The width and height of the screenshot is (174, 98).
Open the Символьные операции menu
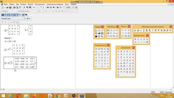(x=55, y=4)
